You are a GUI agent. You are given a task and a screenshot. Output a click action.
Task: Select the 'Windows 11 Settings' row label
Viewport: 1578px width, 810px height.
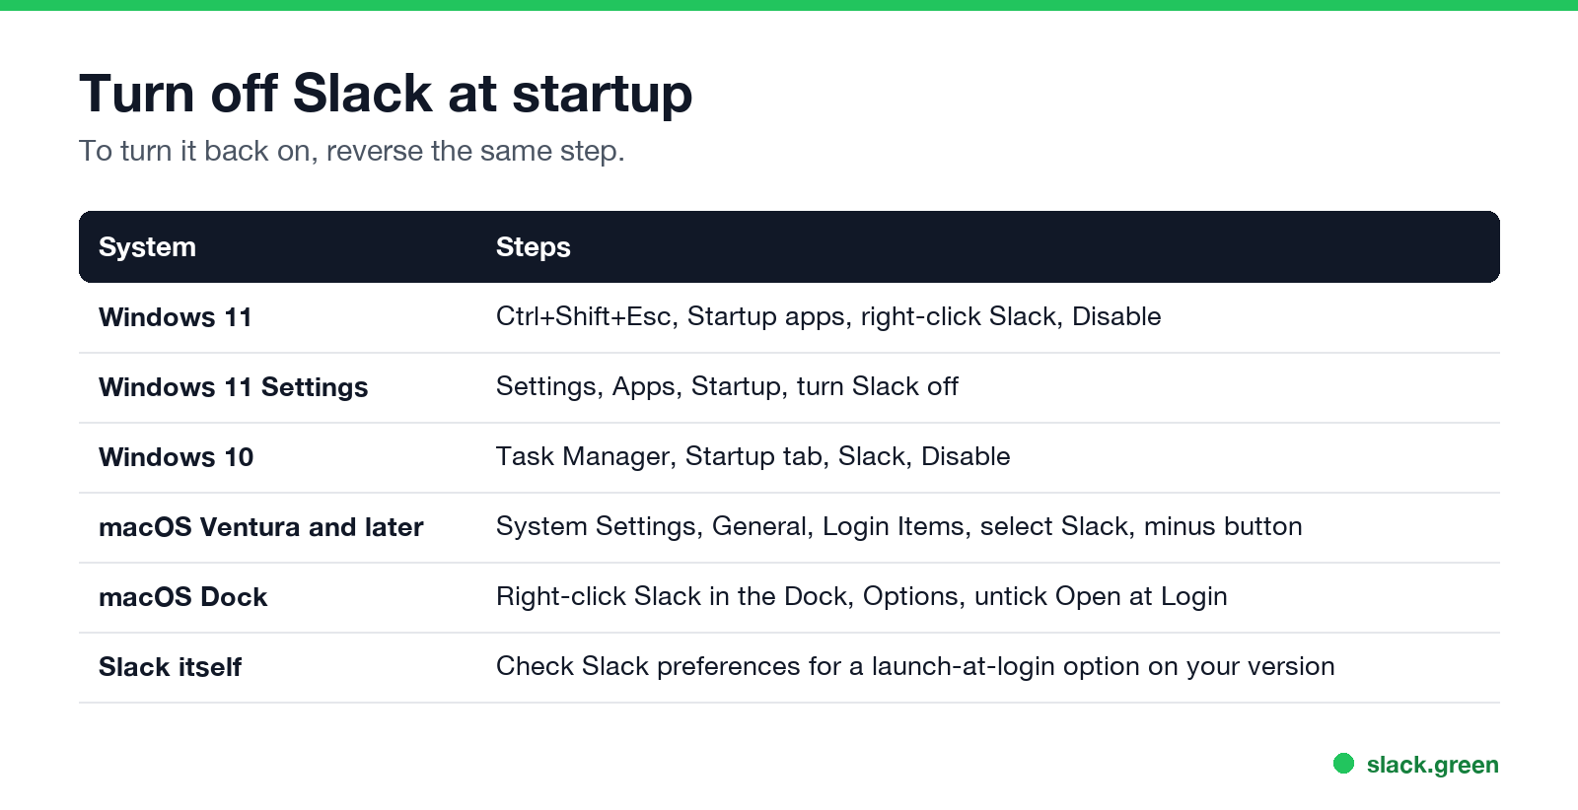pos(233,387)
